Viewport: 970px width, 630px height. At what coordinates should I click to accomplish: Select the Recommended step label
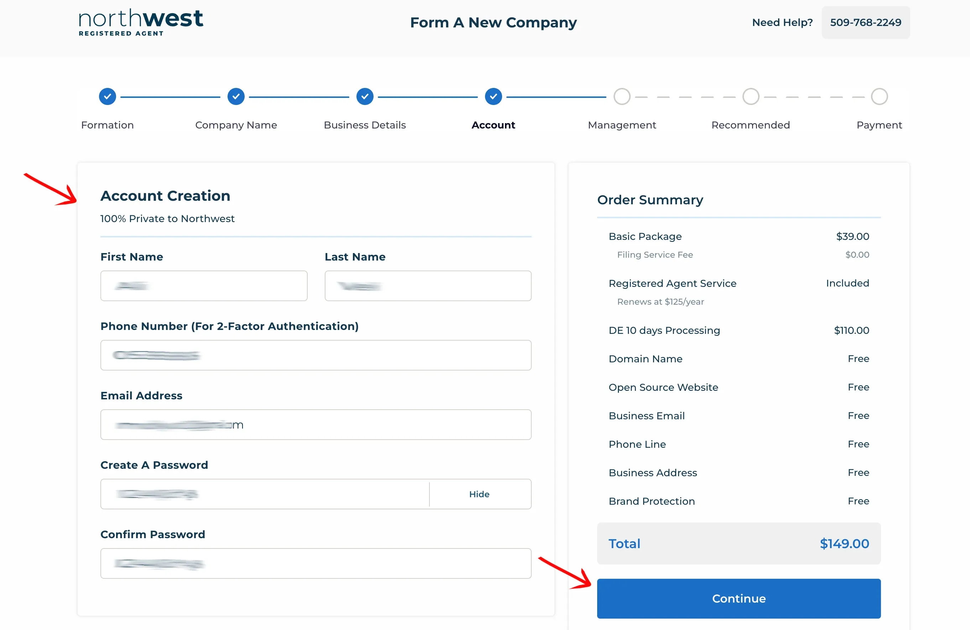(x=751, y=125)
